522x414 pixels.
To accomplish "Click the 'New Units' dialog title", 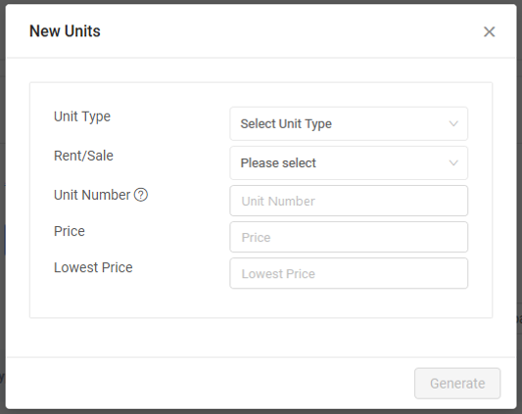I will [x=65, y=31].
